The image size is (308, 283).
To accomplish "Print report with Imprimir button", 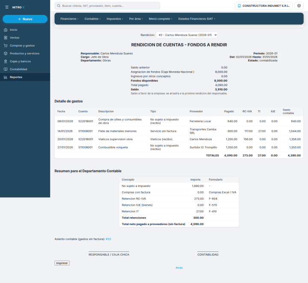I will pyautogui.click(x=62, y=263).
